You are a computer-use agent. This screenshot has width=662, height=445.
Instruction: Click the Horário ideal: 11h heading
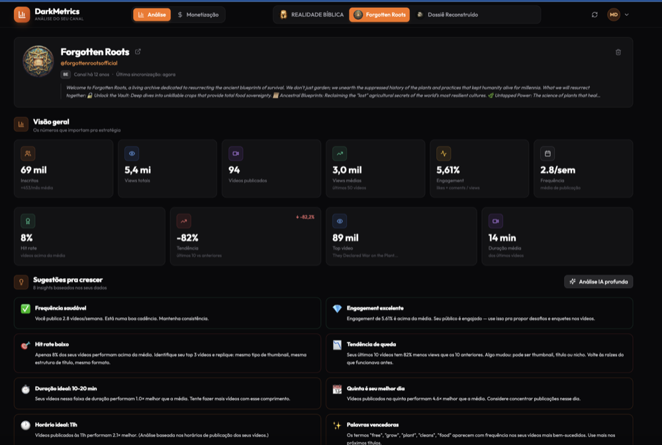pos(56,424)
